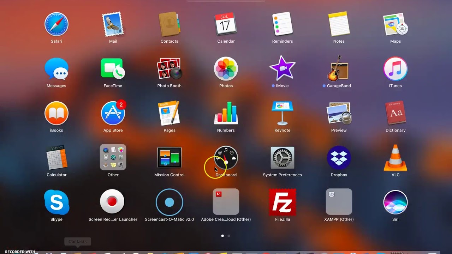Open VLC media player
Viewport: 452px width, 254px height.
[395, 158]
